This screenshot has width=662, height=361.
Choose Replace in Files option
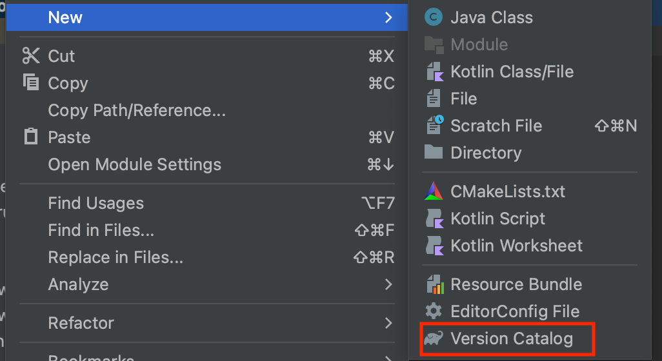(x=115, y=257)
